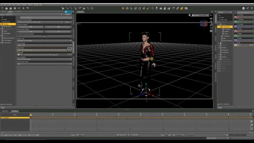Click the timeline Current frame field
The image size is (254, 143).
29,135
